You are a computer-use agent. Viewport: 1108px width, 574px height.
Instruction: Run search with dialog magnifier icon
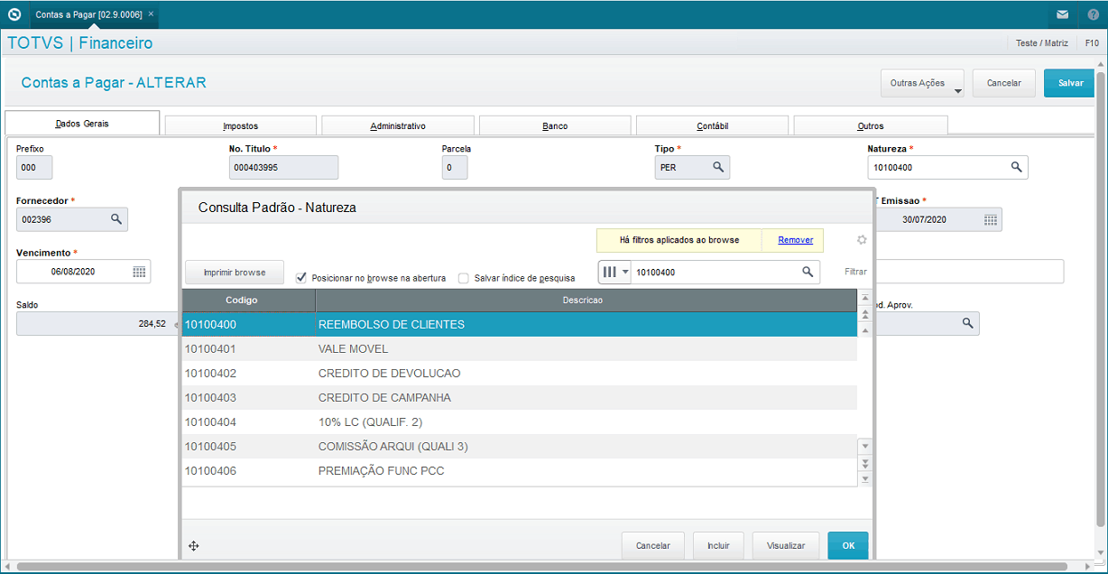point(808,272)
